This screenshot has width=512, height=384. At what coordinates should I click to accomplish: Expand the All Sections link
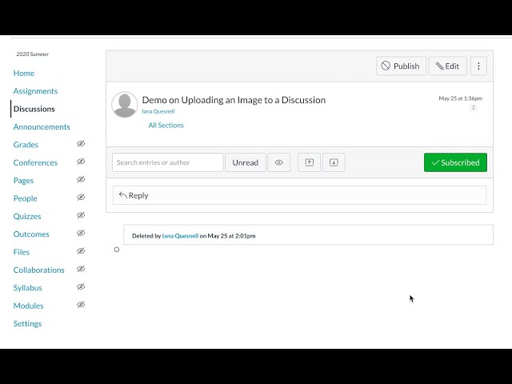tap(166, 126)
